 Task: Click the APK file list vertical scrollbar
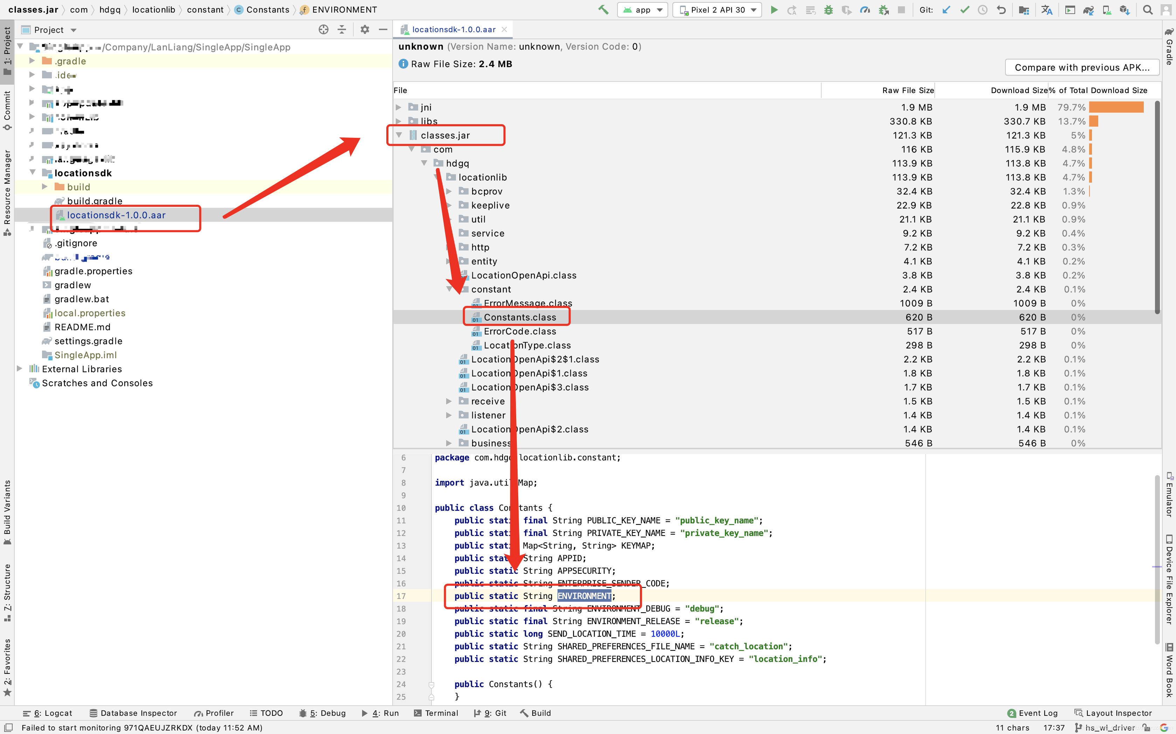[1157, 207]
